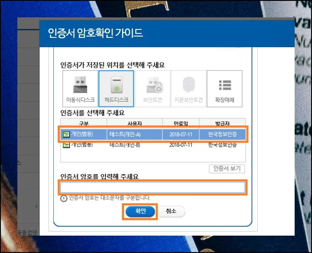The image size is (312, 253).
Task: Click the certificate icon in 테스트(개인-A) row
Action: point(66,135)
